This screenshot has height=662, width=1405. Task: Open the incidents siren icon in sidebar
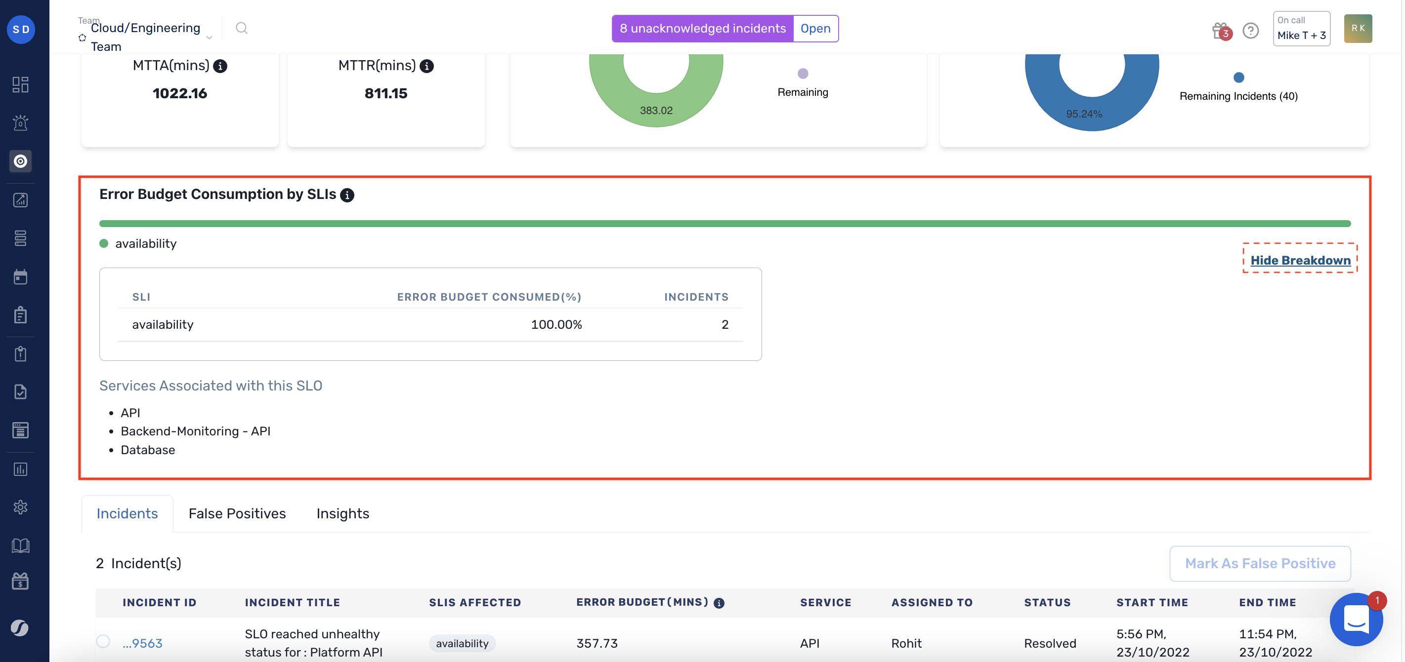[21, 122]
